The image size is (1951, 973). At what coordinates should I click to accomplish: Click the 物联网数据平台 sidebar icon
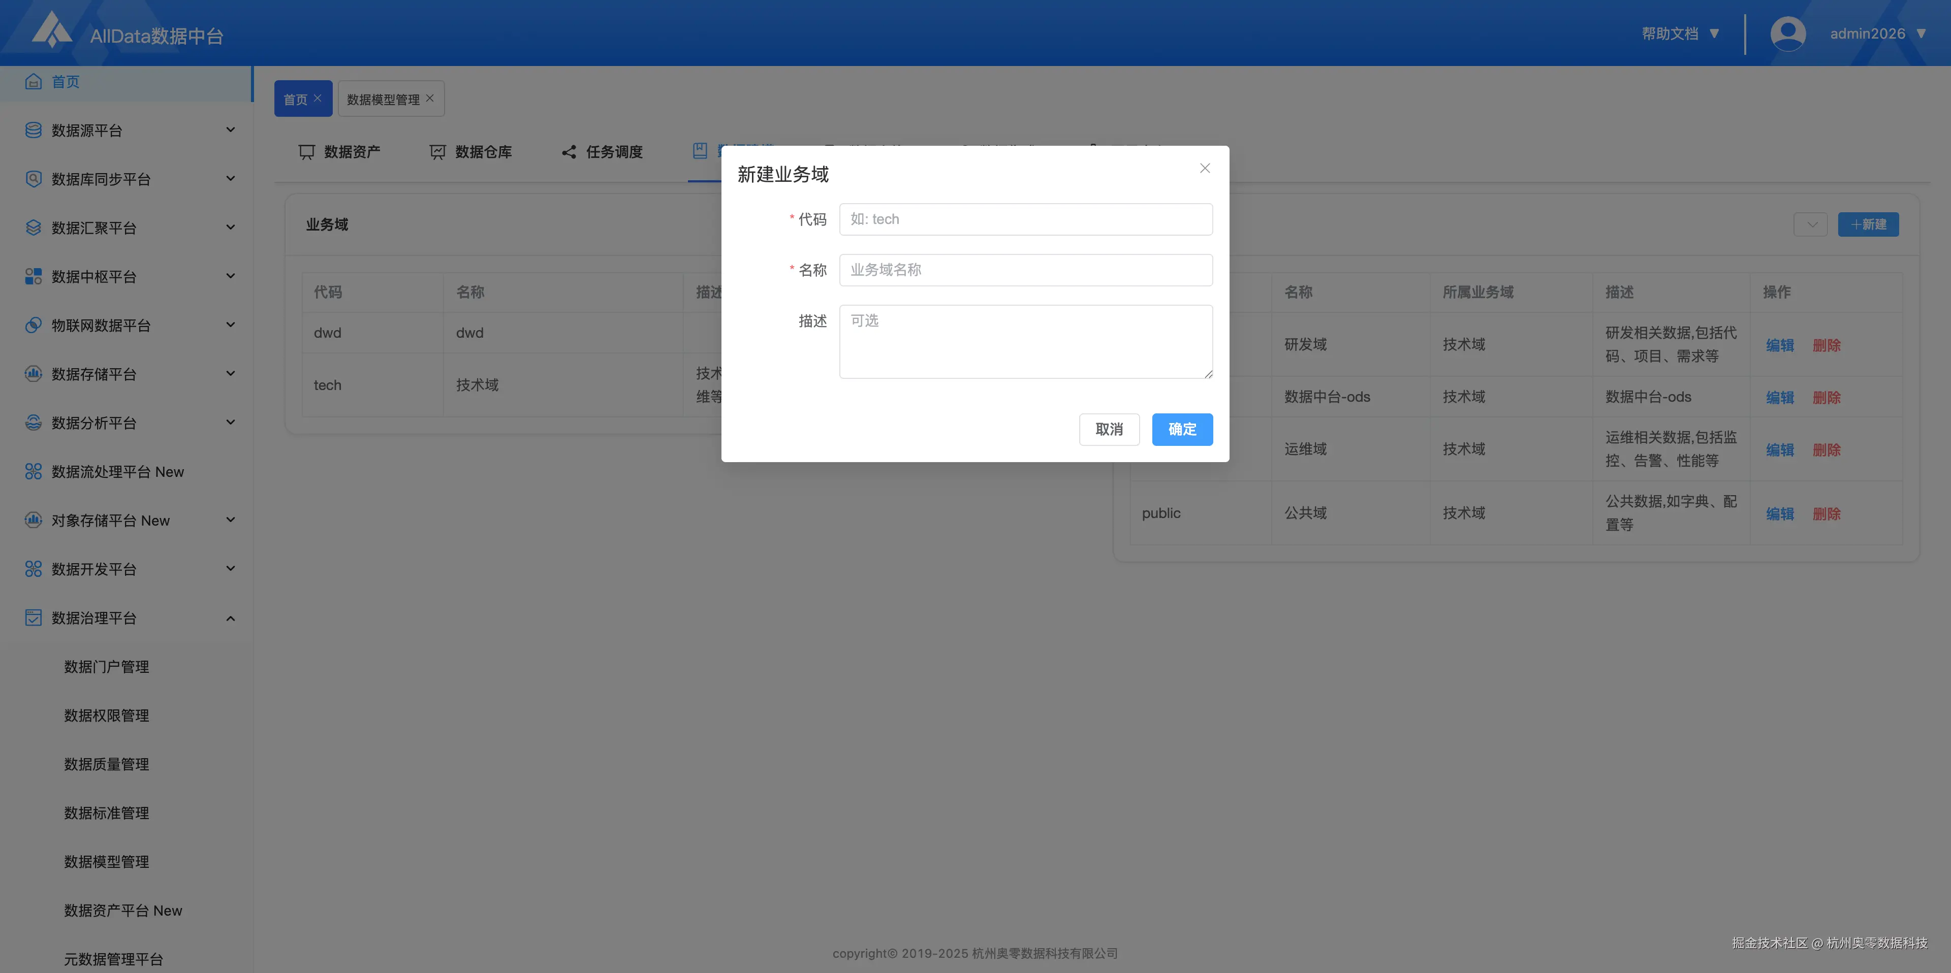[x=34, y=325]
